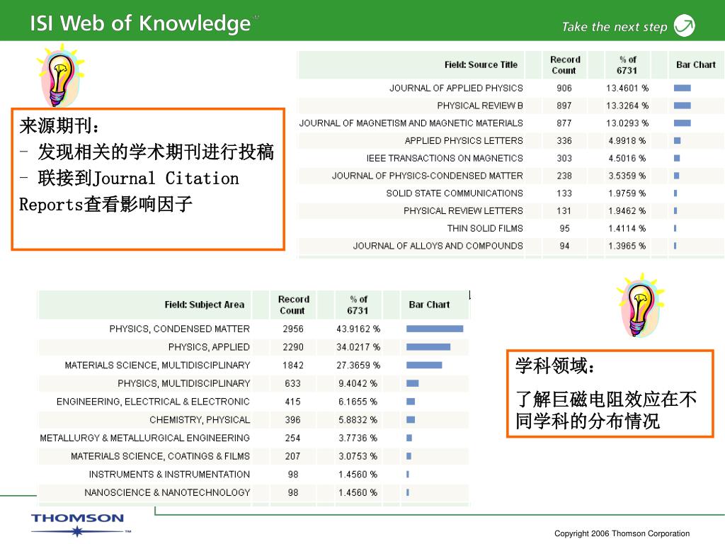Viewport: 725px width, 544px height.
Task: Click the 34.0217 % value
Action: point(358,347)
